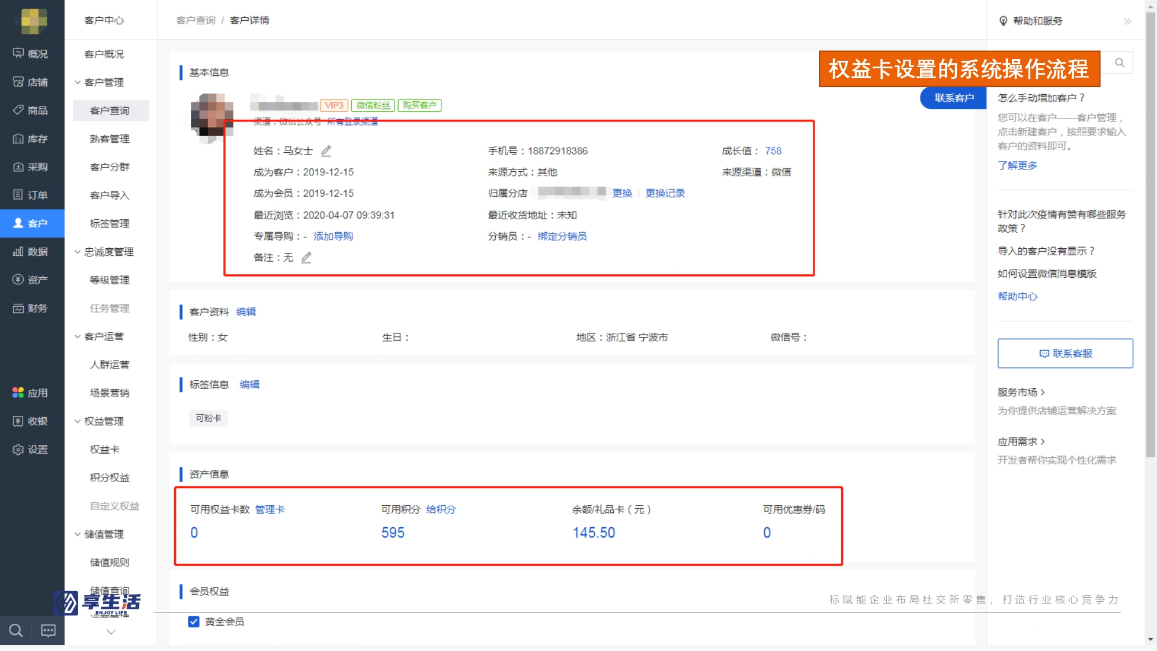Open the 商品 products sidebar item
Image resolution: width=1157 pixels, height=651 pixels.
pyautogui.click(x=31, y=110)
